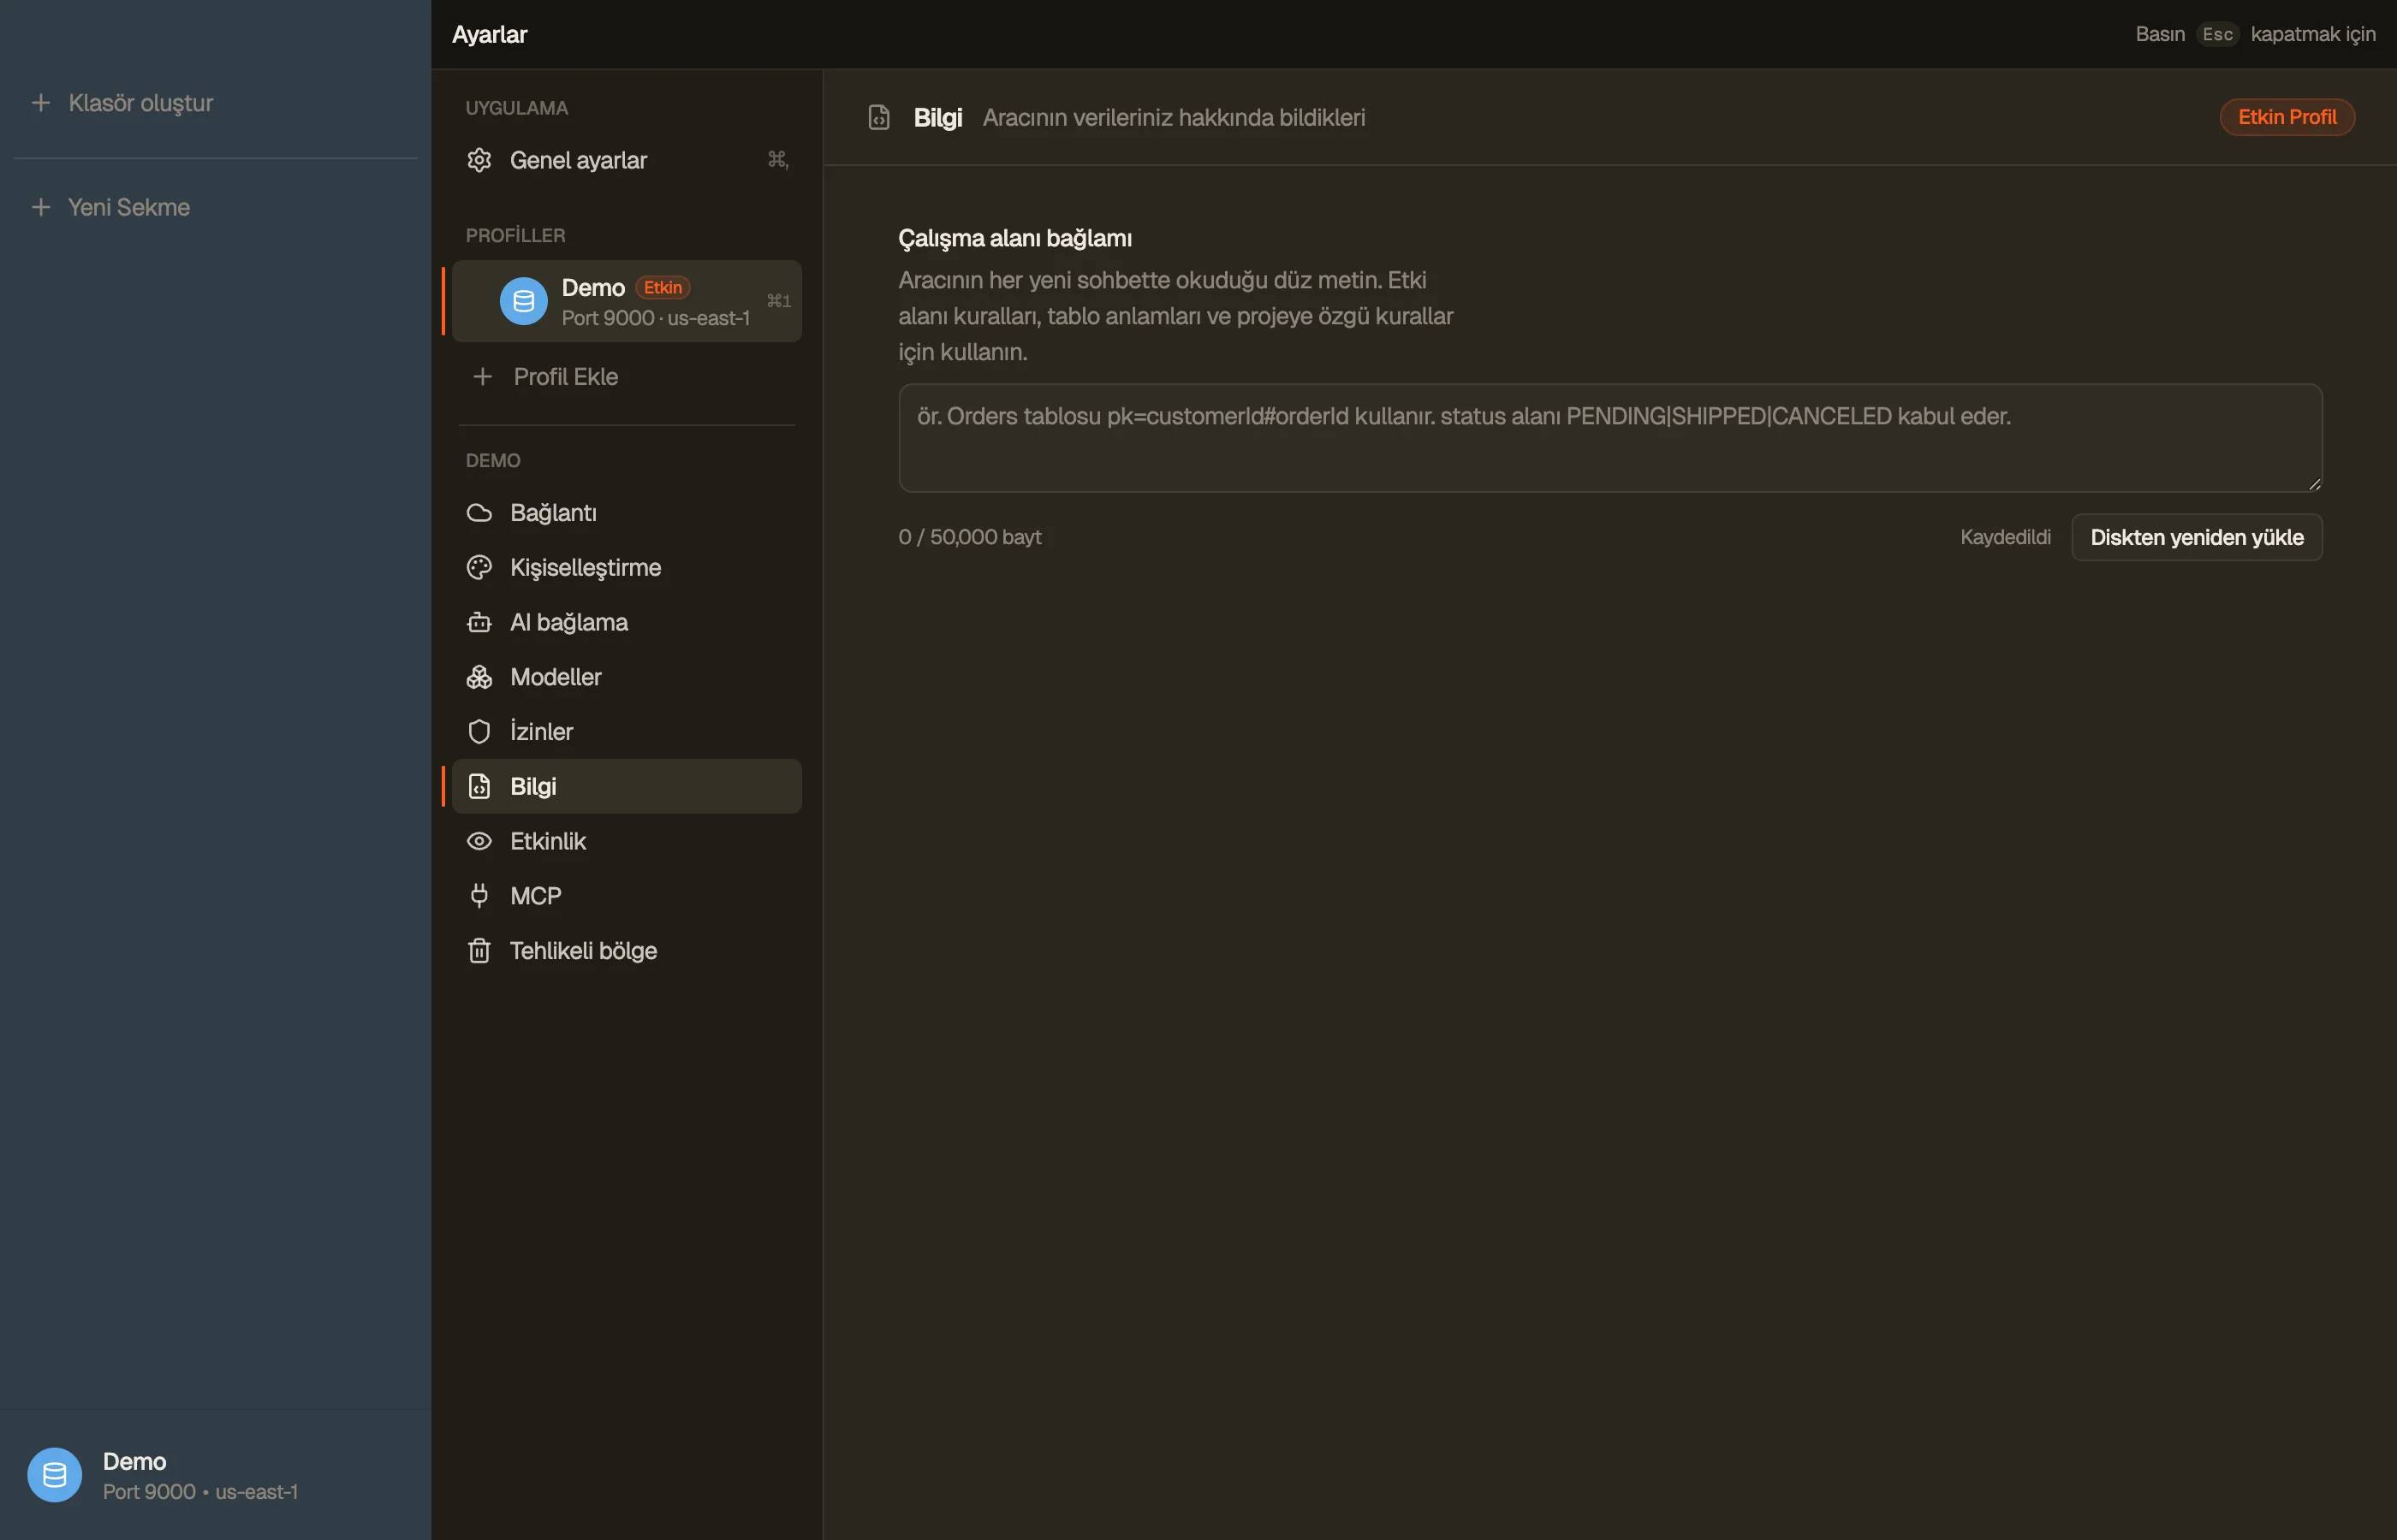This screenshot has height=1540, width=2397.
Task: Open the Bağlantı settings section
Action: pyautogui.click(x=627, y=513)
